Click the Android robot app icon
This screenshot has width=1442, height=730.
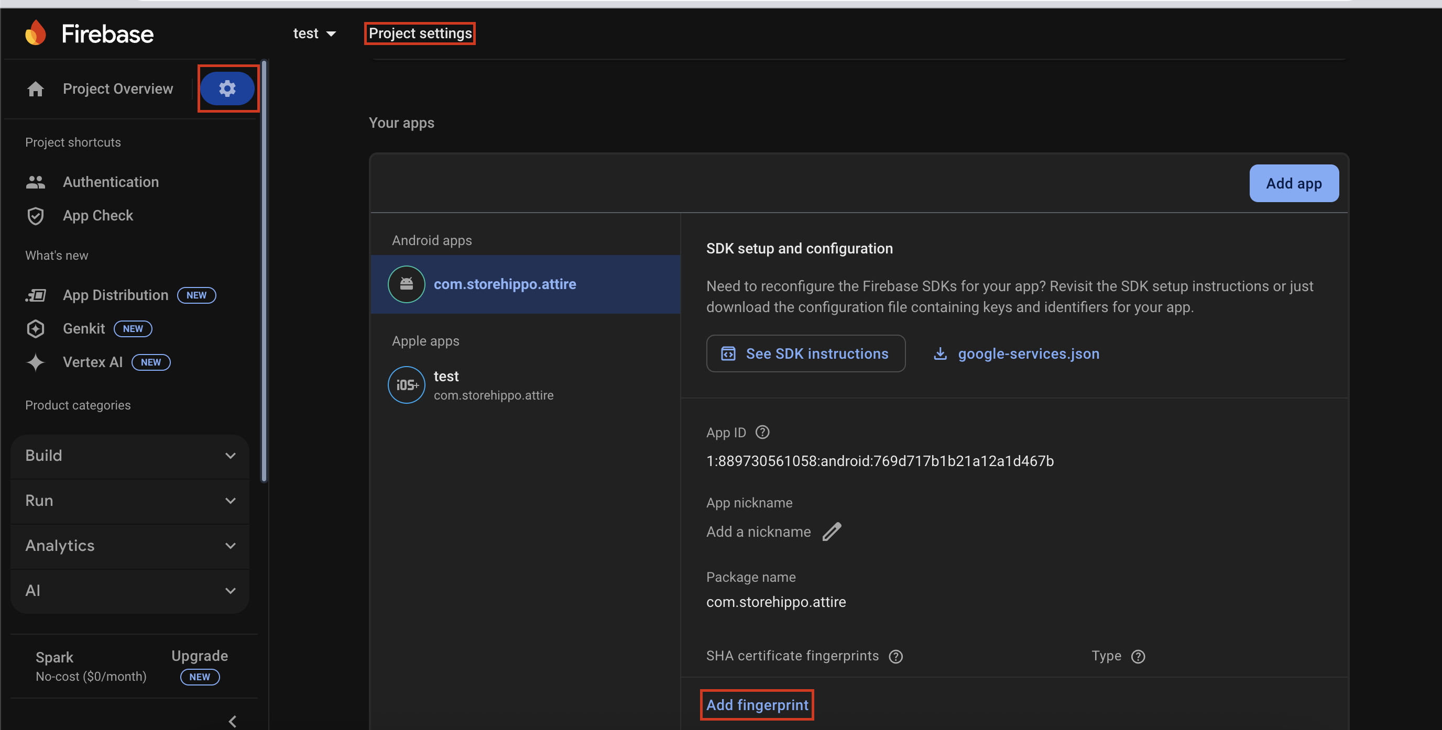point(407,284)
